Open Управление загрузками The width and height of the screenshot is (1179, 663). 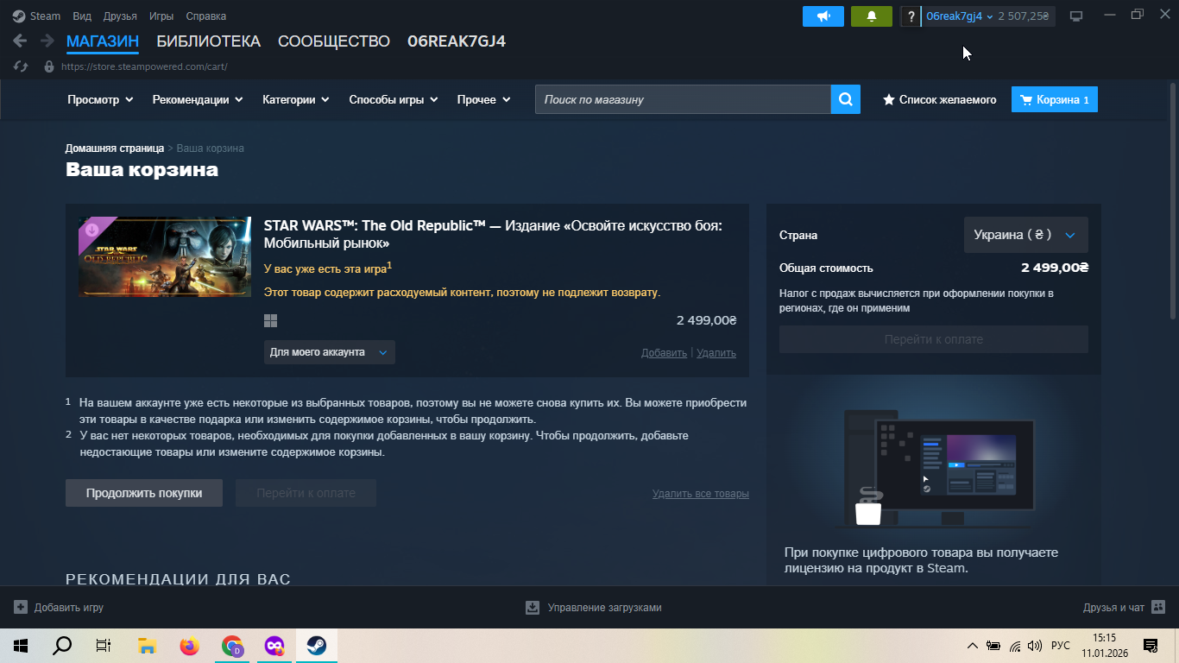[594, 608]
